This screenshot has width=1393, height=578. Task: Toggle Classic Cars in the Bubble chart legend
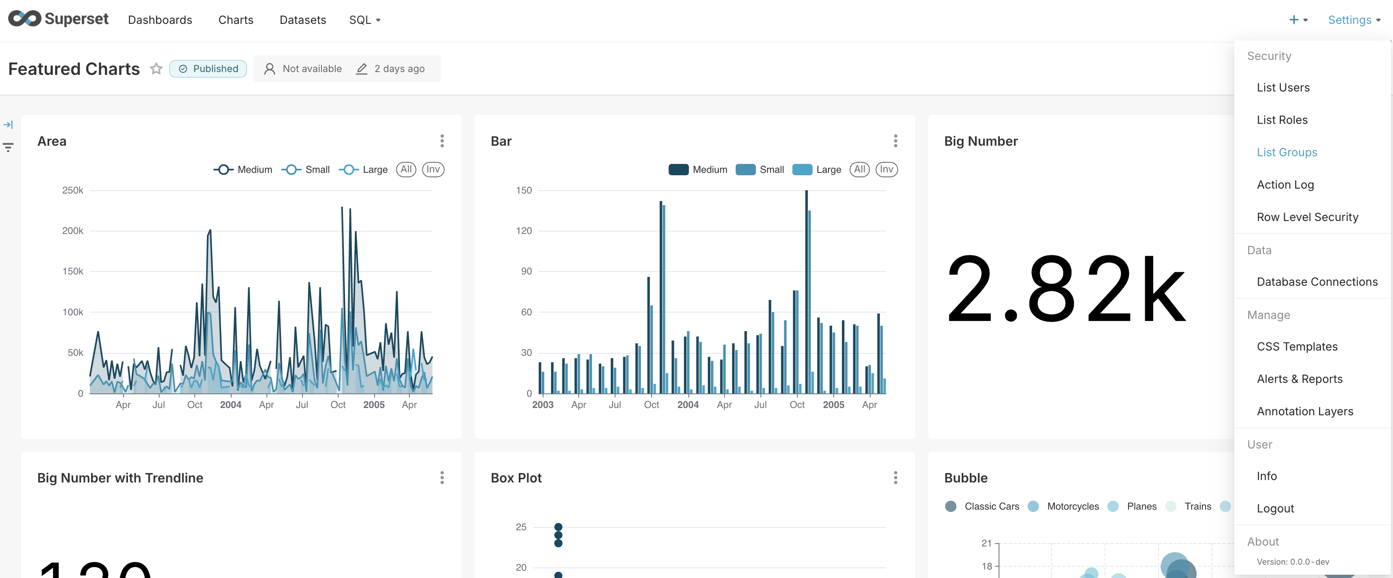(x=982, y=506)
